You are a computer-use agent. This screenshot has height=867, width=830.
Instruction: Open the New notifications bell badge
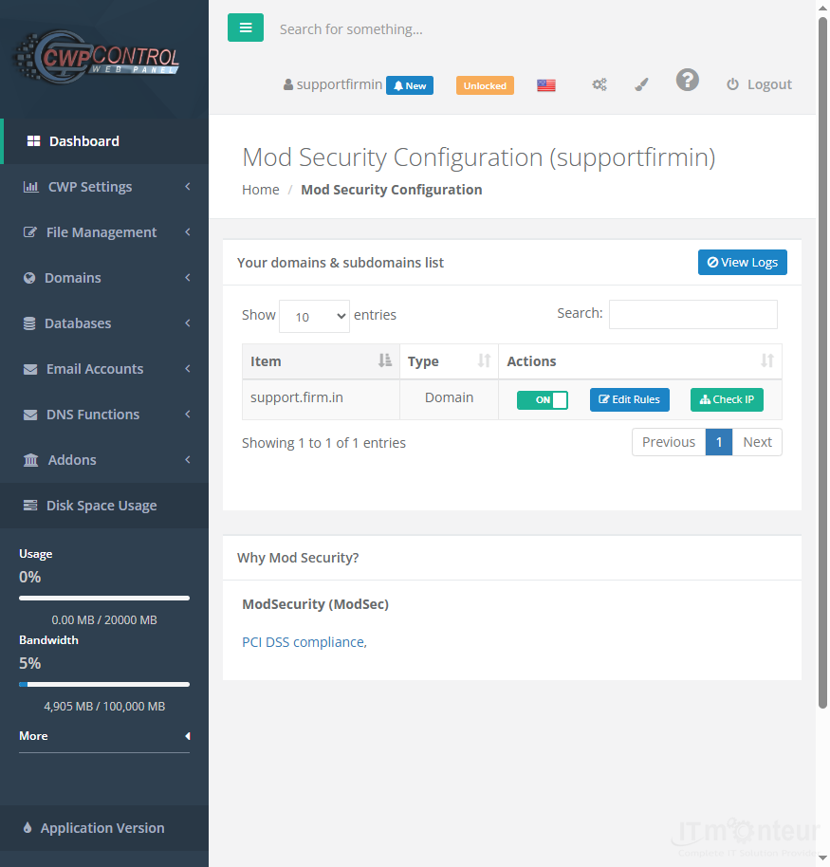[410, 85]
